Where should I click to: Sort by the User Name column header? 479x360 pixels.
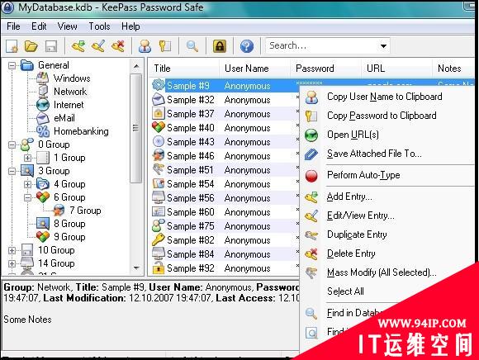pos(254,69)
